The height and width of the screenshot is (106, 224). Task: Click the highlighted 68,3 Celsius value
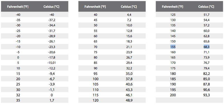point(207,47)
